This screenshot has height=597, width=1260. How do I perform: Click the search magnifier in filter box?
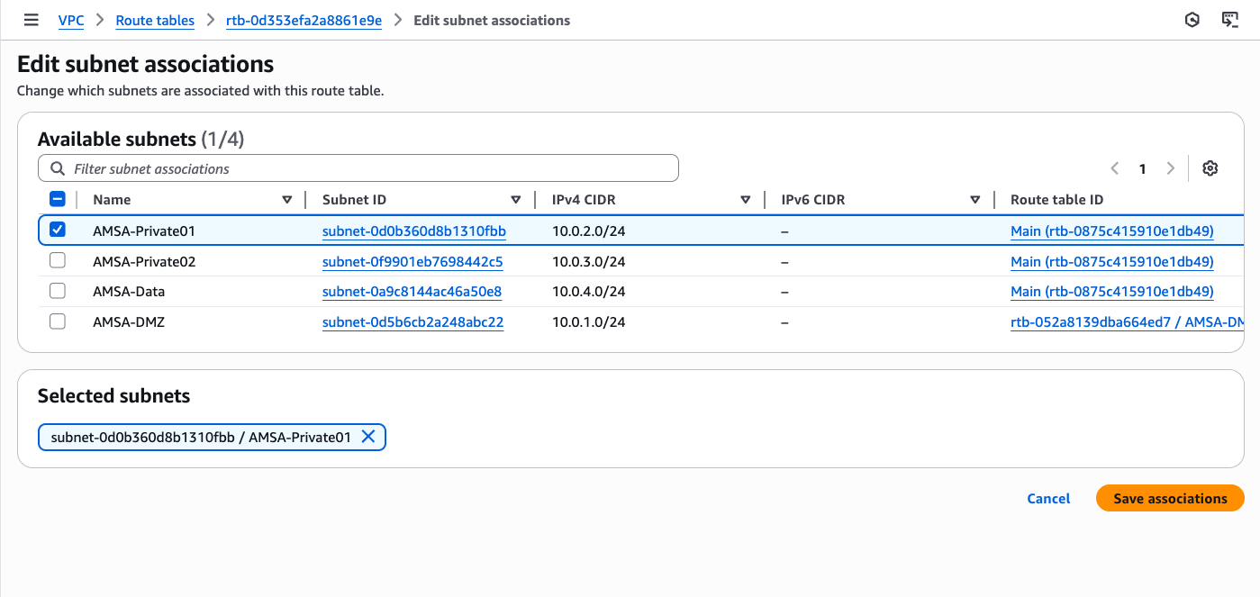pyautogui.click(x=58, y=168)
